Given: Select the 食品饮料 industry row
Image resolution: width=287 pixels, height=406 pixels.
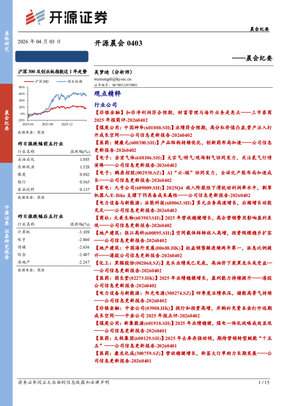Looking at the screenshot, I should click(x=54, y=189).
